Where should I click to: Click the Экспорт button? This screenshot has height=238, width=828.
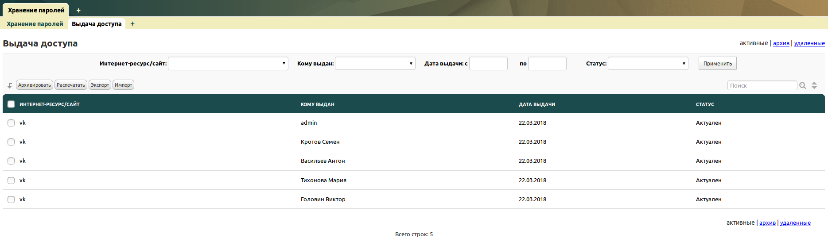pyautogui.click(x=100, y=85)
